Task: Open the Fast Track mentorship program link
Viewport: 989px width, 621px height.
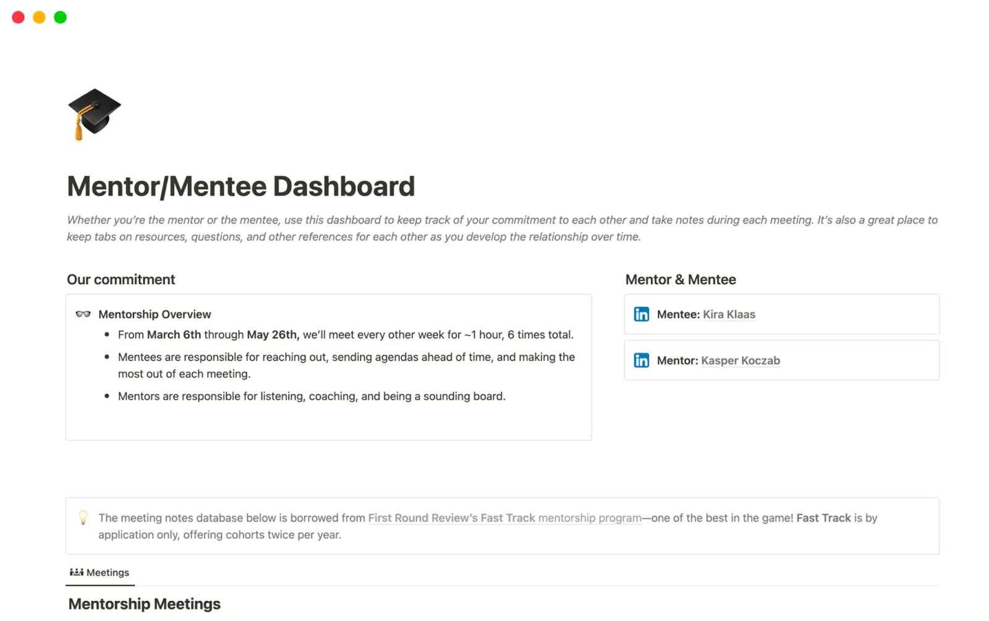Action: [x=504, y=518]
